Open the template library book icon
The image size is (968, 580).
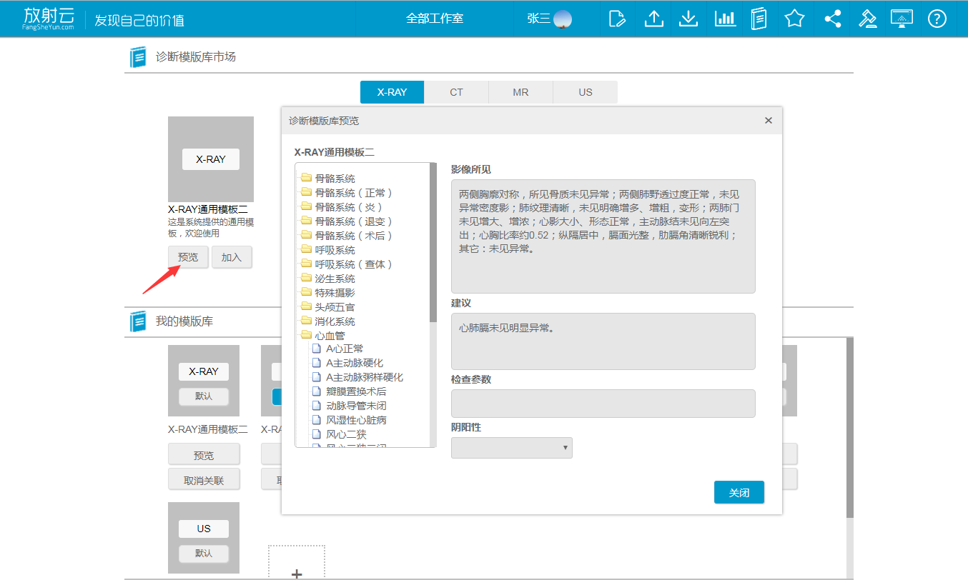point(759,19)
